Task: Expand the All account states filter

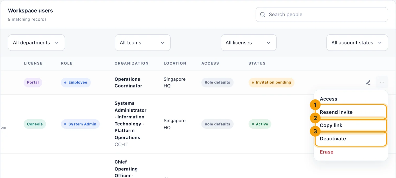Action: [x=357, y=43]
